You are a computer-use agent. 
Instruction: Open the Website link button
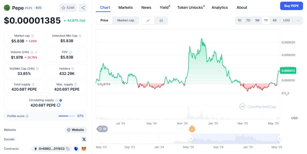pos(76,130)
